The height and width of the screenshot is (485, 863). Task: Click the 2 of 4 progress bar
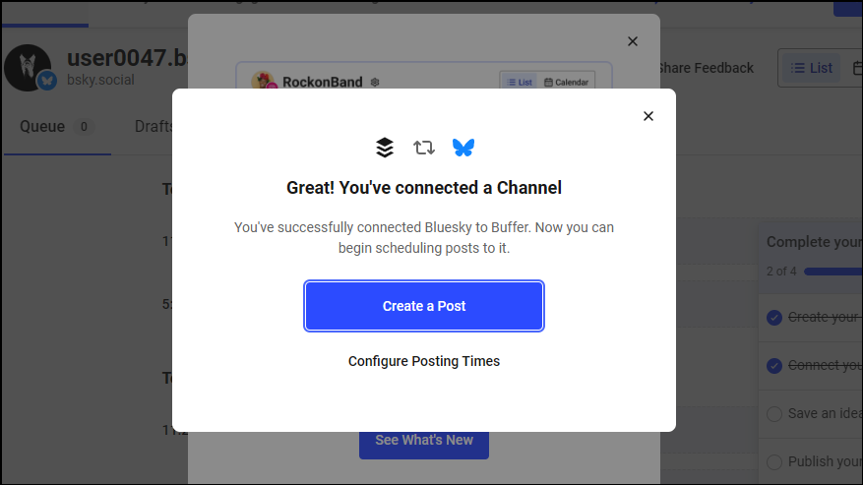pos(833,272)
